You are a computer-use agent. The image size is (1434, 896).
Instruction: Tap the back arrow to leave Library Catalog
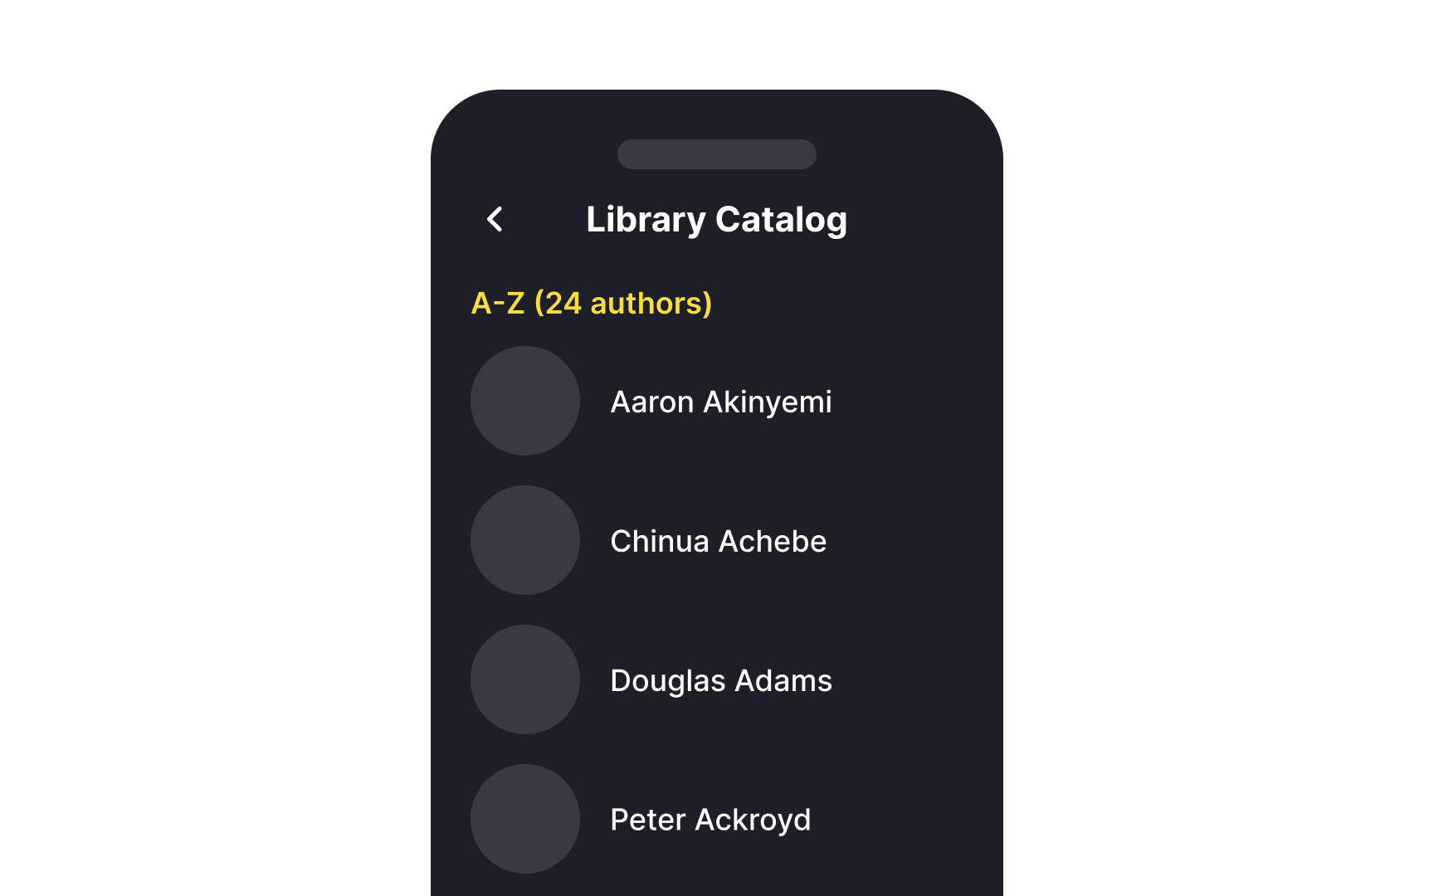[x=494, y=220]
